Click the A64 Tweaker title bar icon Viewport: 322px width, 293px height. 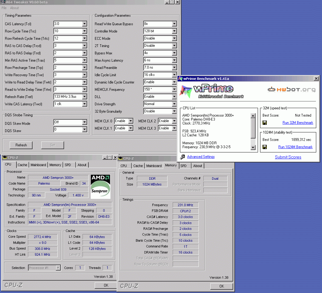click(x=3, y=2)
